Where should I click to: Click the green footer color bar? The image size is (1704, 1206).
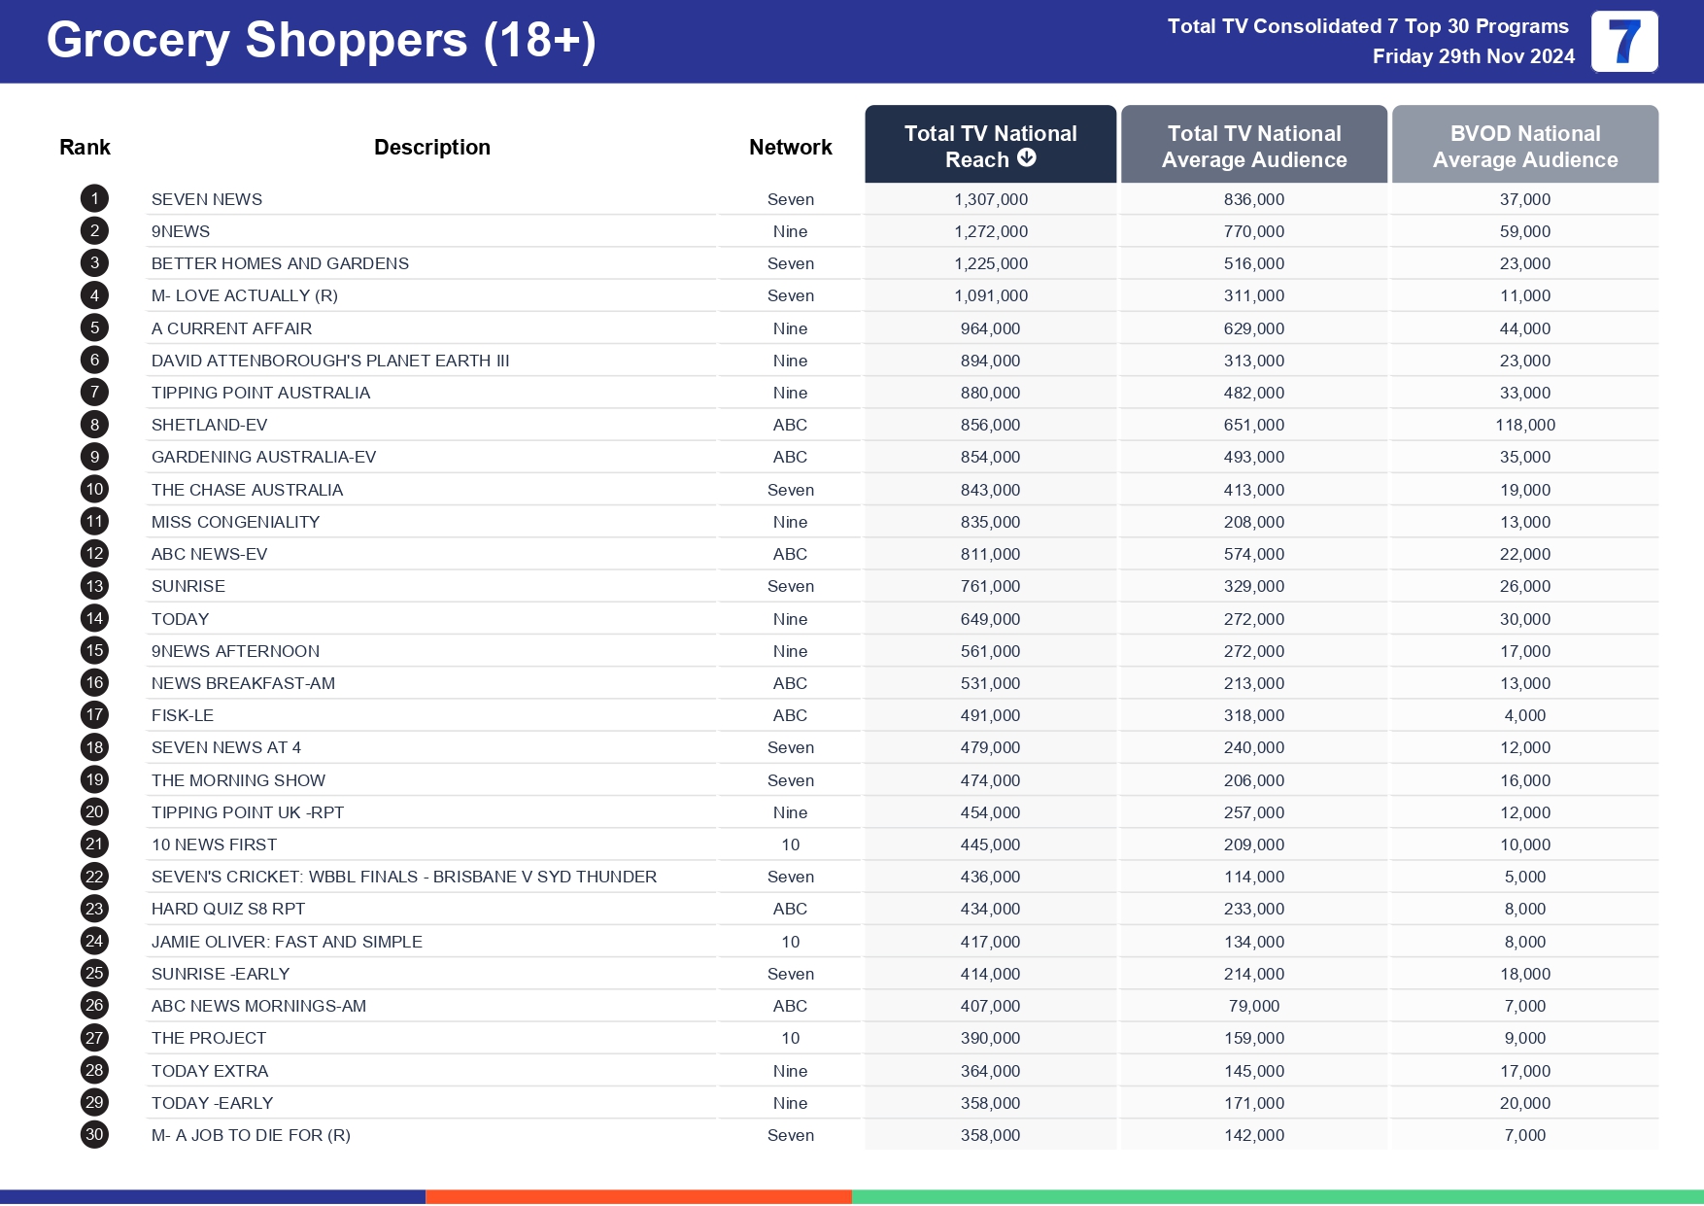point(1277,1197)
